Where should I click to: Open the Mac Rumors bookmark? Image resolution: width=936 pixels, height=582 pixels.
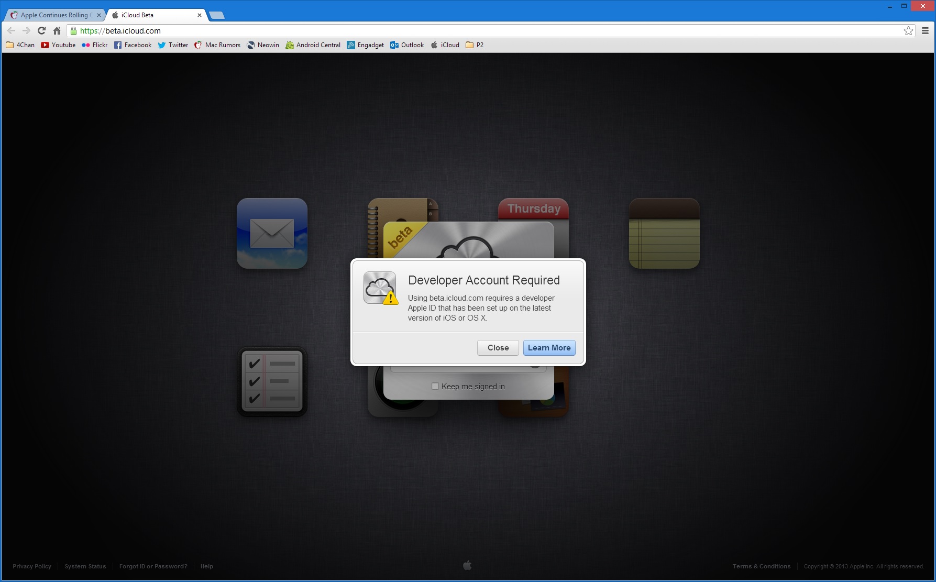tap(217, 45)
